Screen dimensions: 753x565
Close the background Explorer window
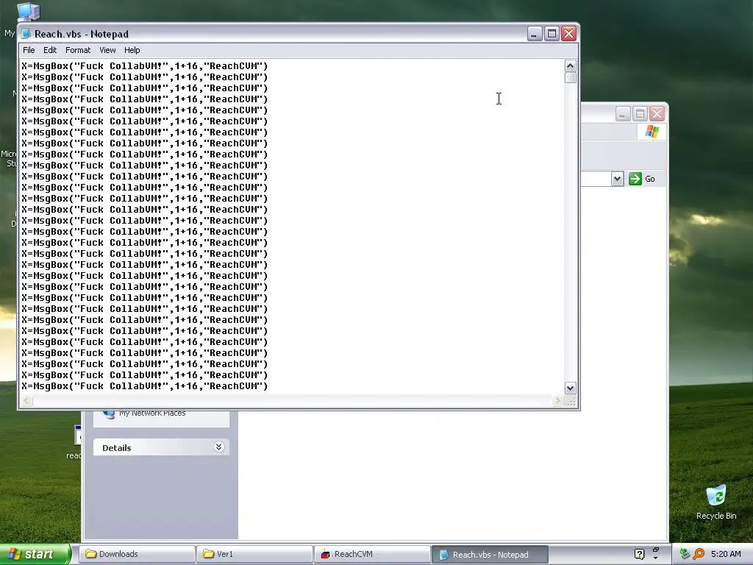(657, 114)
